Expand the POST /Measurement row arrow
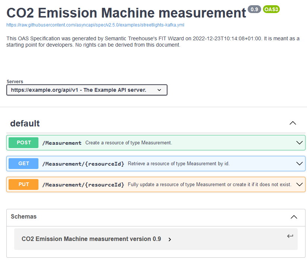Screen dimensions: 307x260 (x=300, y=142)
